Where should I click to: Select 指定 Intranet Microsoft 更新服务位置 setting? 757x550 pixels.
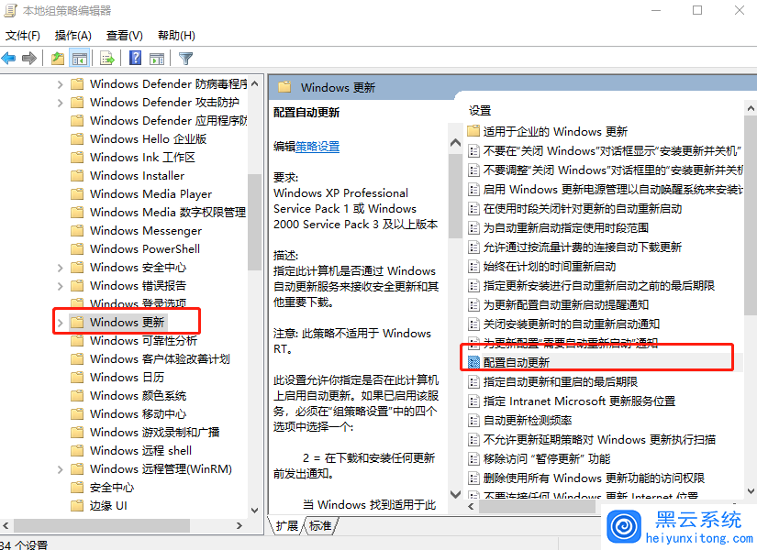coord(579,401)
